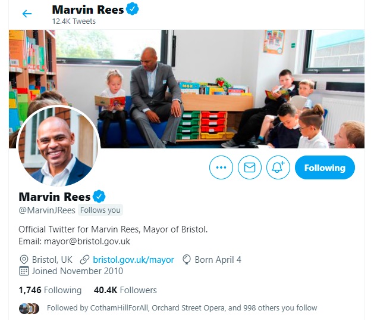Go back using the left arrow
Screen dimensions: 374x320
point(27,13)
